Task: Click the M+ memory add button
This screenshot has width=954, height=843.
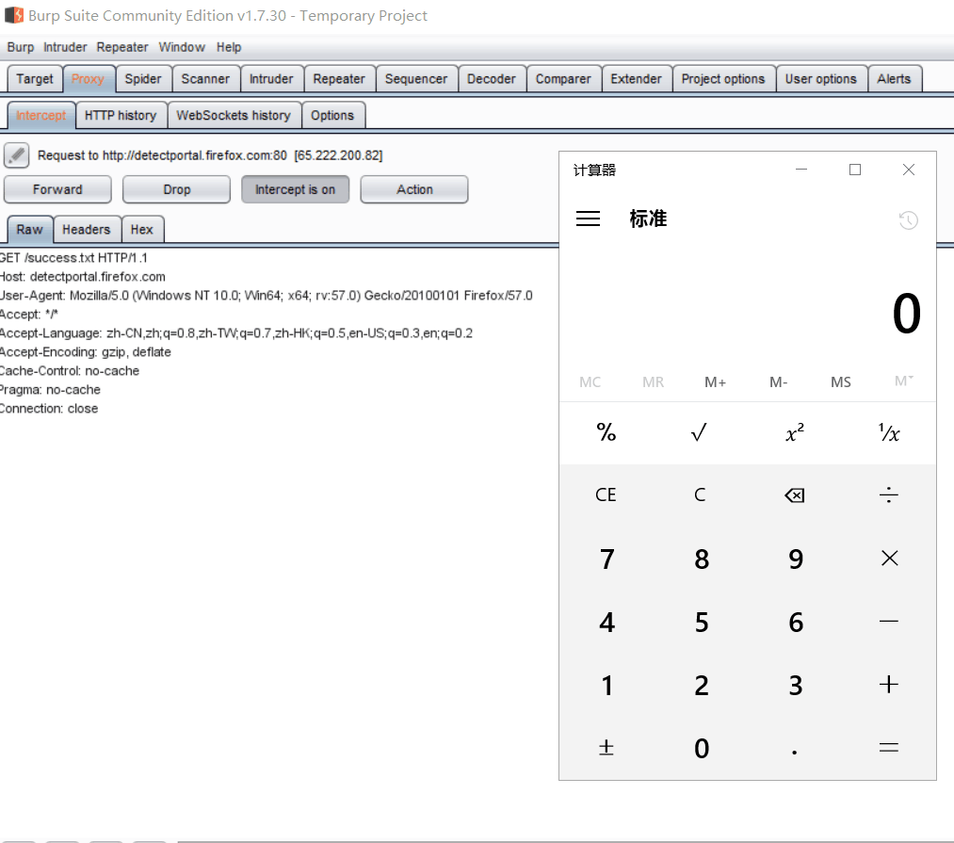Action: pyautogui.click(x=716, y=382)
